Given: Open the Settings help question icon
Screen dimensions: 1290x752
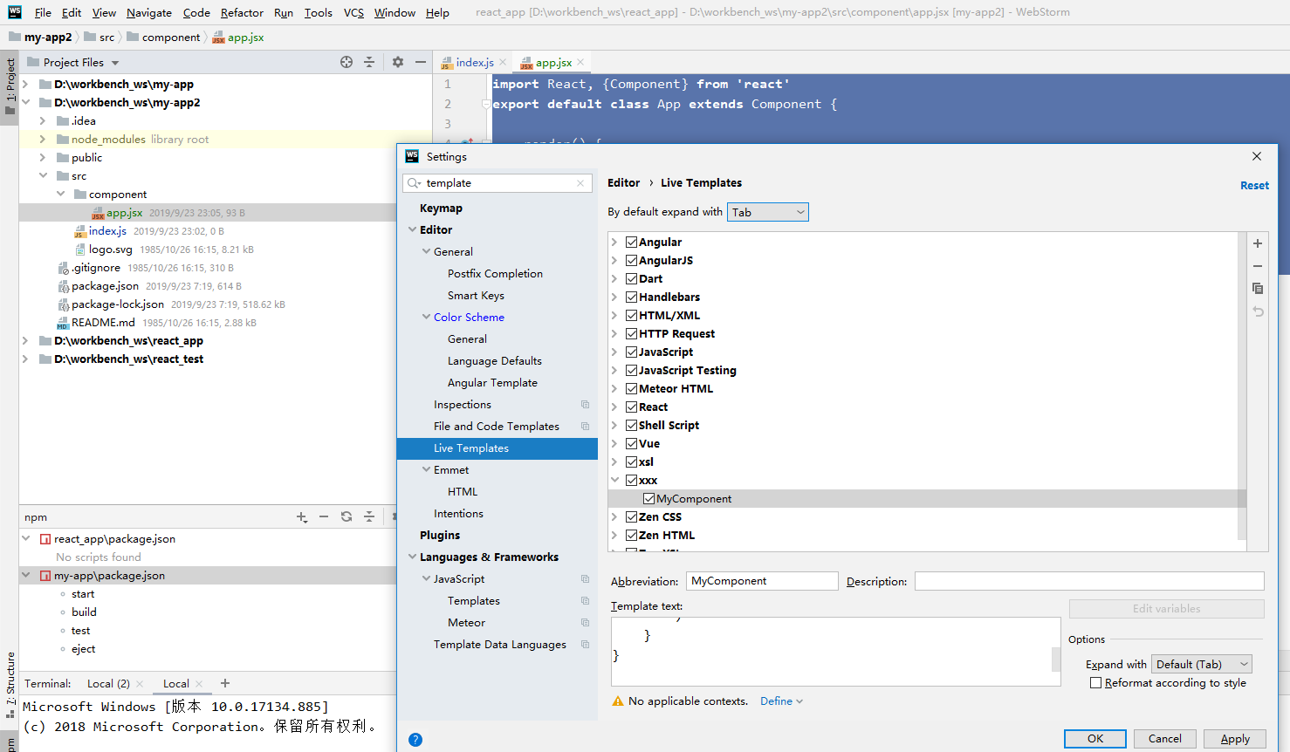Looking at the screenshot, I should (x=415, y=740).
